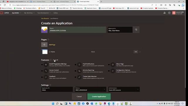Enable Push Notifications checkbox
Image resolution: width=188 pixels, height=106 pixels.
click(x=75, y=65)
